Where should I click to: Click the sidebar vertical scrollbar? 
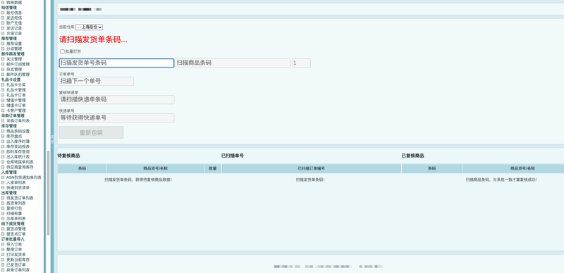48,193
